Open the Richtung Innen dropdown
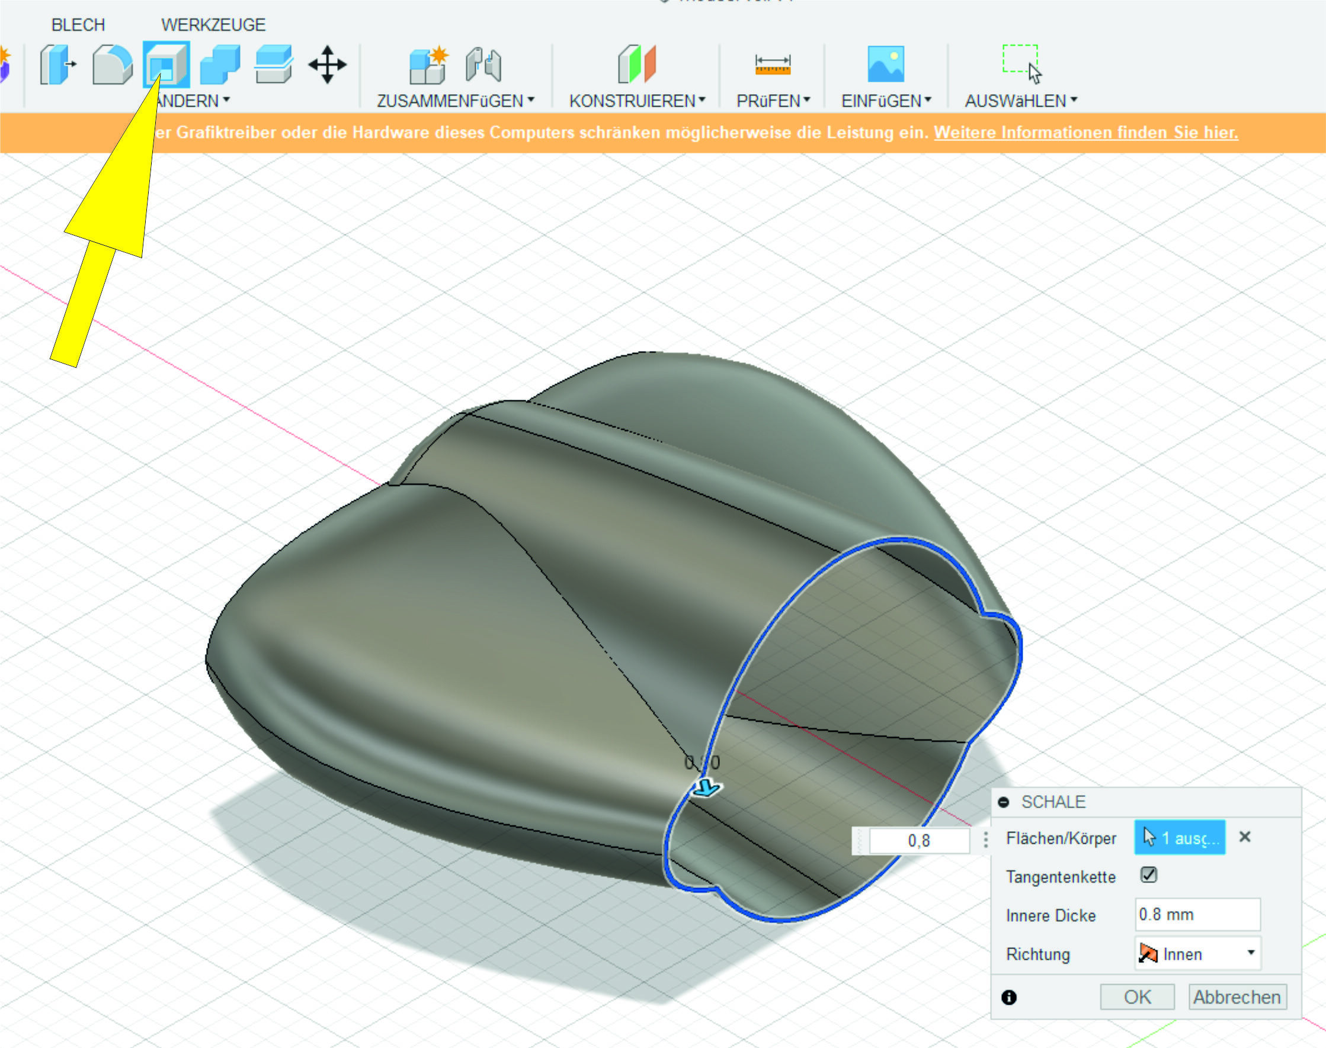1326x1048 pixels. tap(1197, 953)
